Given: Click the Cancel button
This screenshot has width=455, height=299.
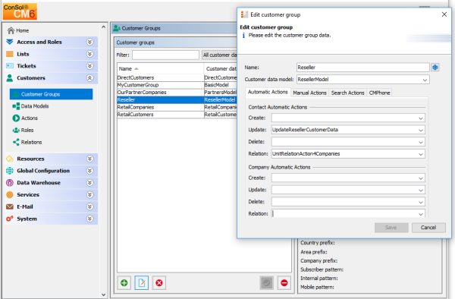Looking at the screenshot, I should pos(428,228).
